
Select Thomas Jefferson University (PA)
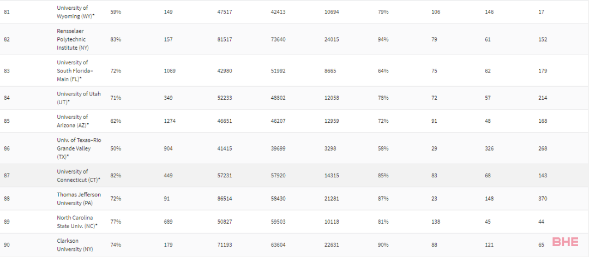(79, 199)
